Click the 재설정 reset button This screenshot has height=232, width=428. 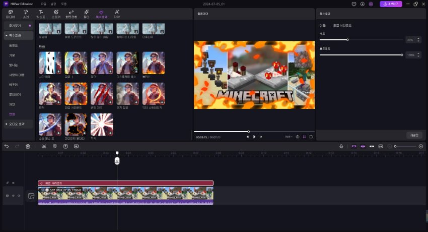(x=413, y=135)
